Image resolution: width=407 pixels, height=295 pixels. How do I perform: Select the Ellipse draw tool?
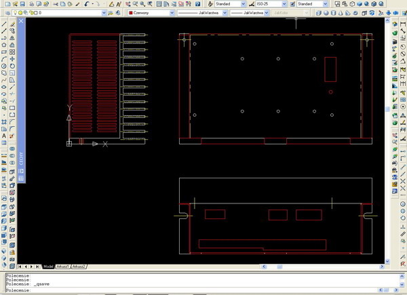tap(4, 87)
